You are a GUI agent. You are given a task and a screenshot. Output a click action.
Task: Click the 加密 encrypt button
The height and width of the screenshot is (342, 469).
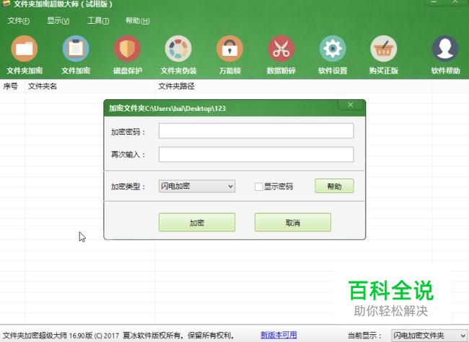(197, 222)
